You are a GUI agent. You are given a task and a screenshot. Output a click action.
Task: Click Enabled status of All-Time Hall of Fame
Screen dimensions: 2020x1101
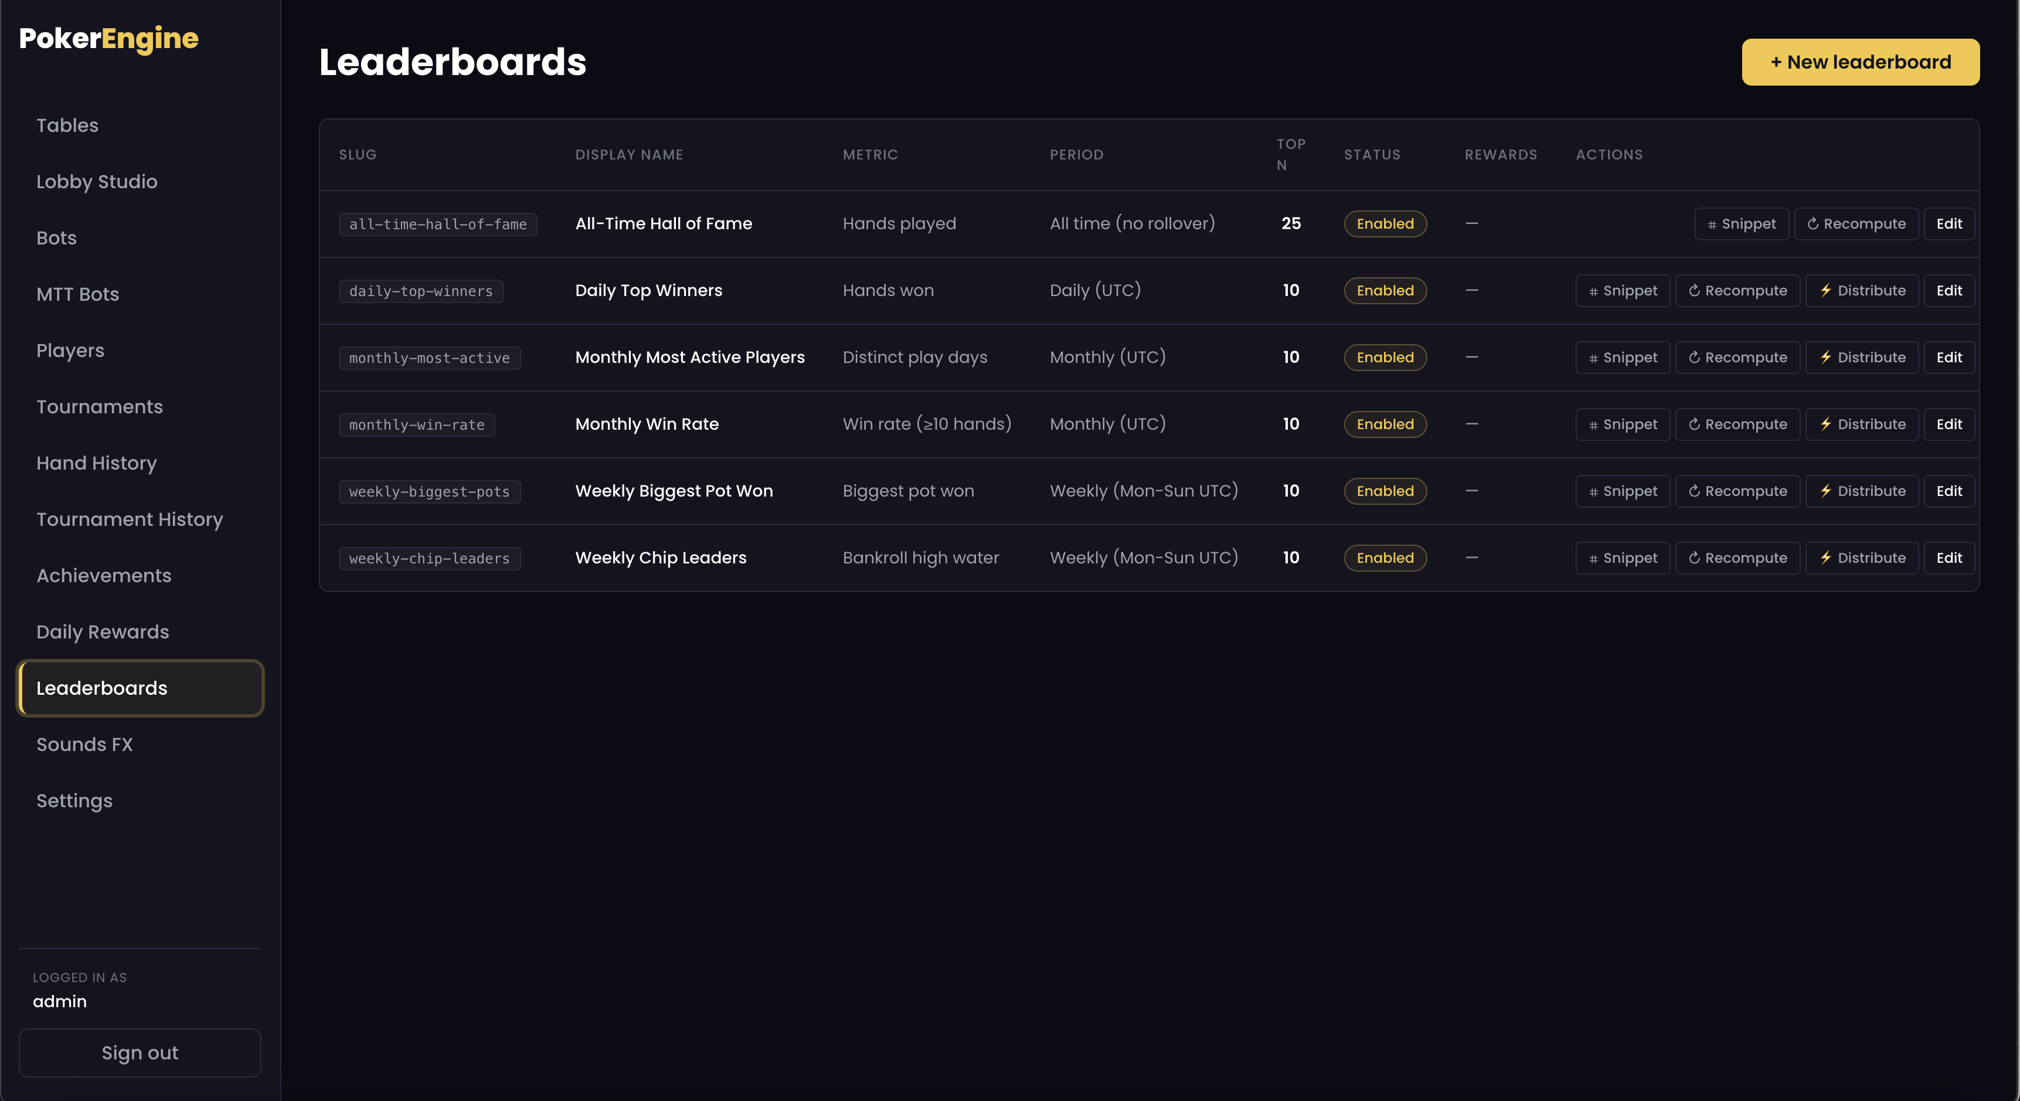tap(1385, 223)
